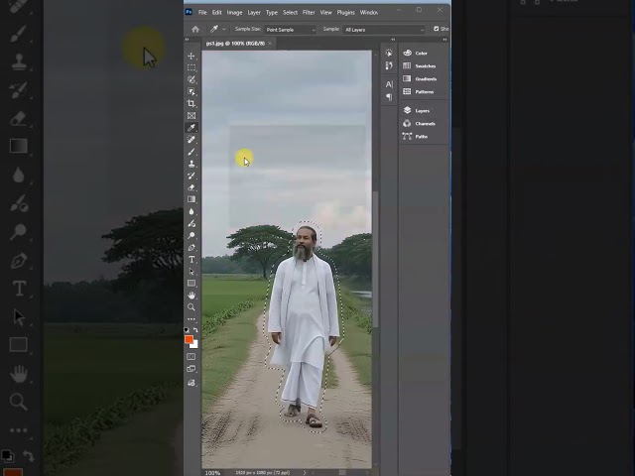Image resolution: width=635 pixels, height=476 pixels.
Task: Open the Patterns panel
Action: coord(419,92)
